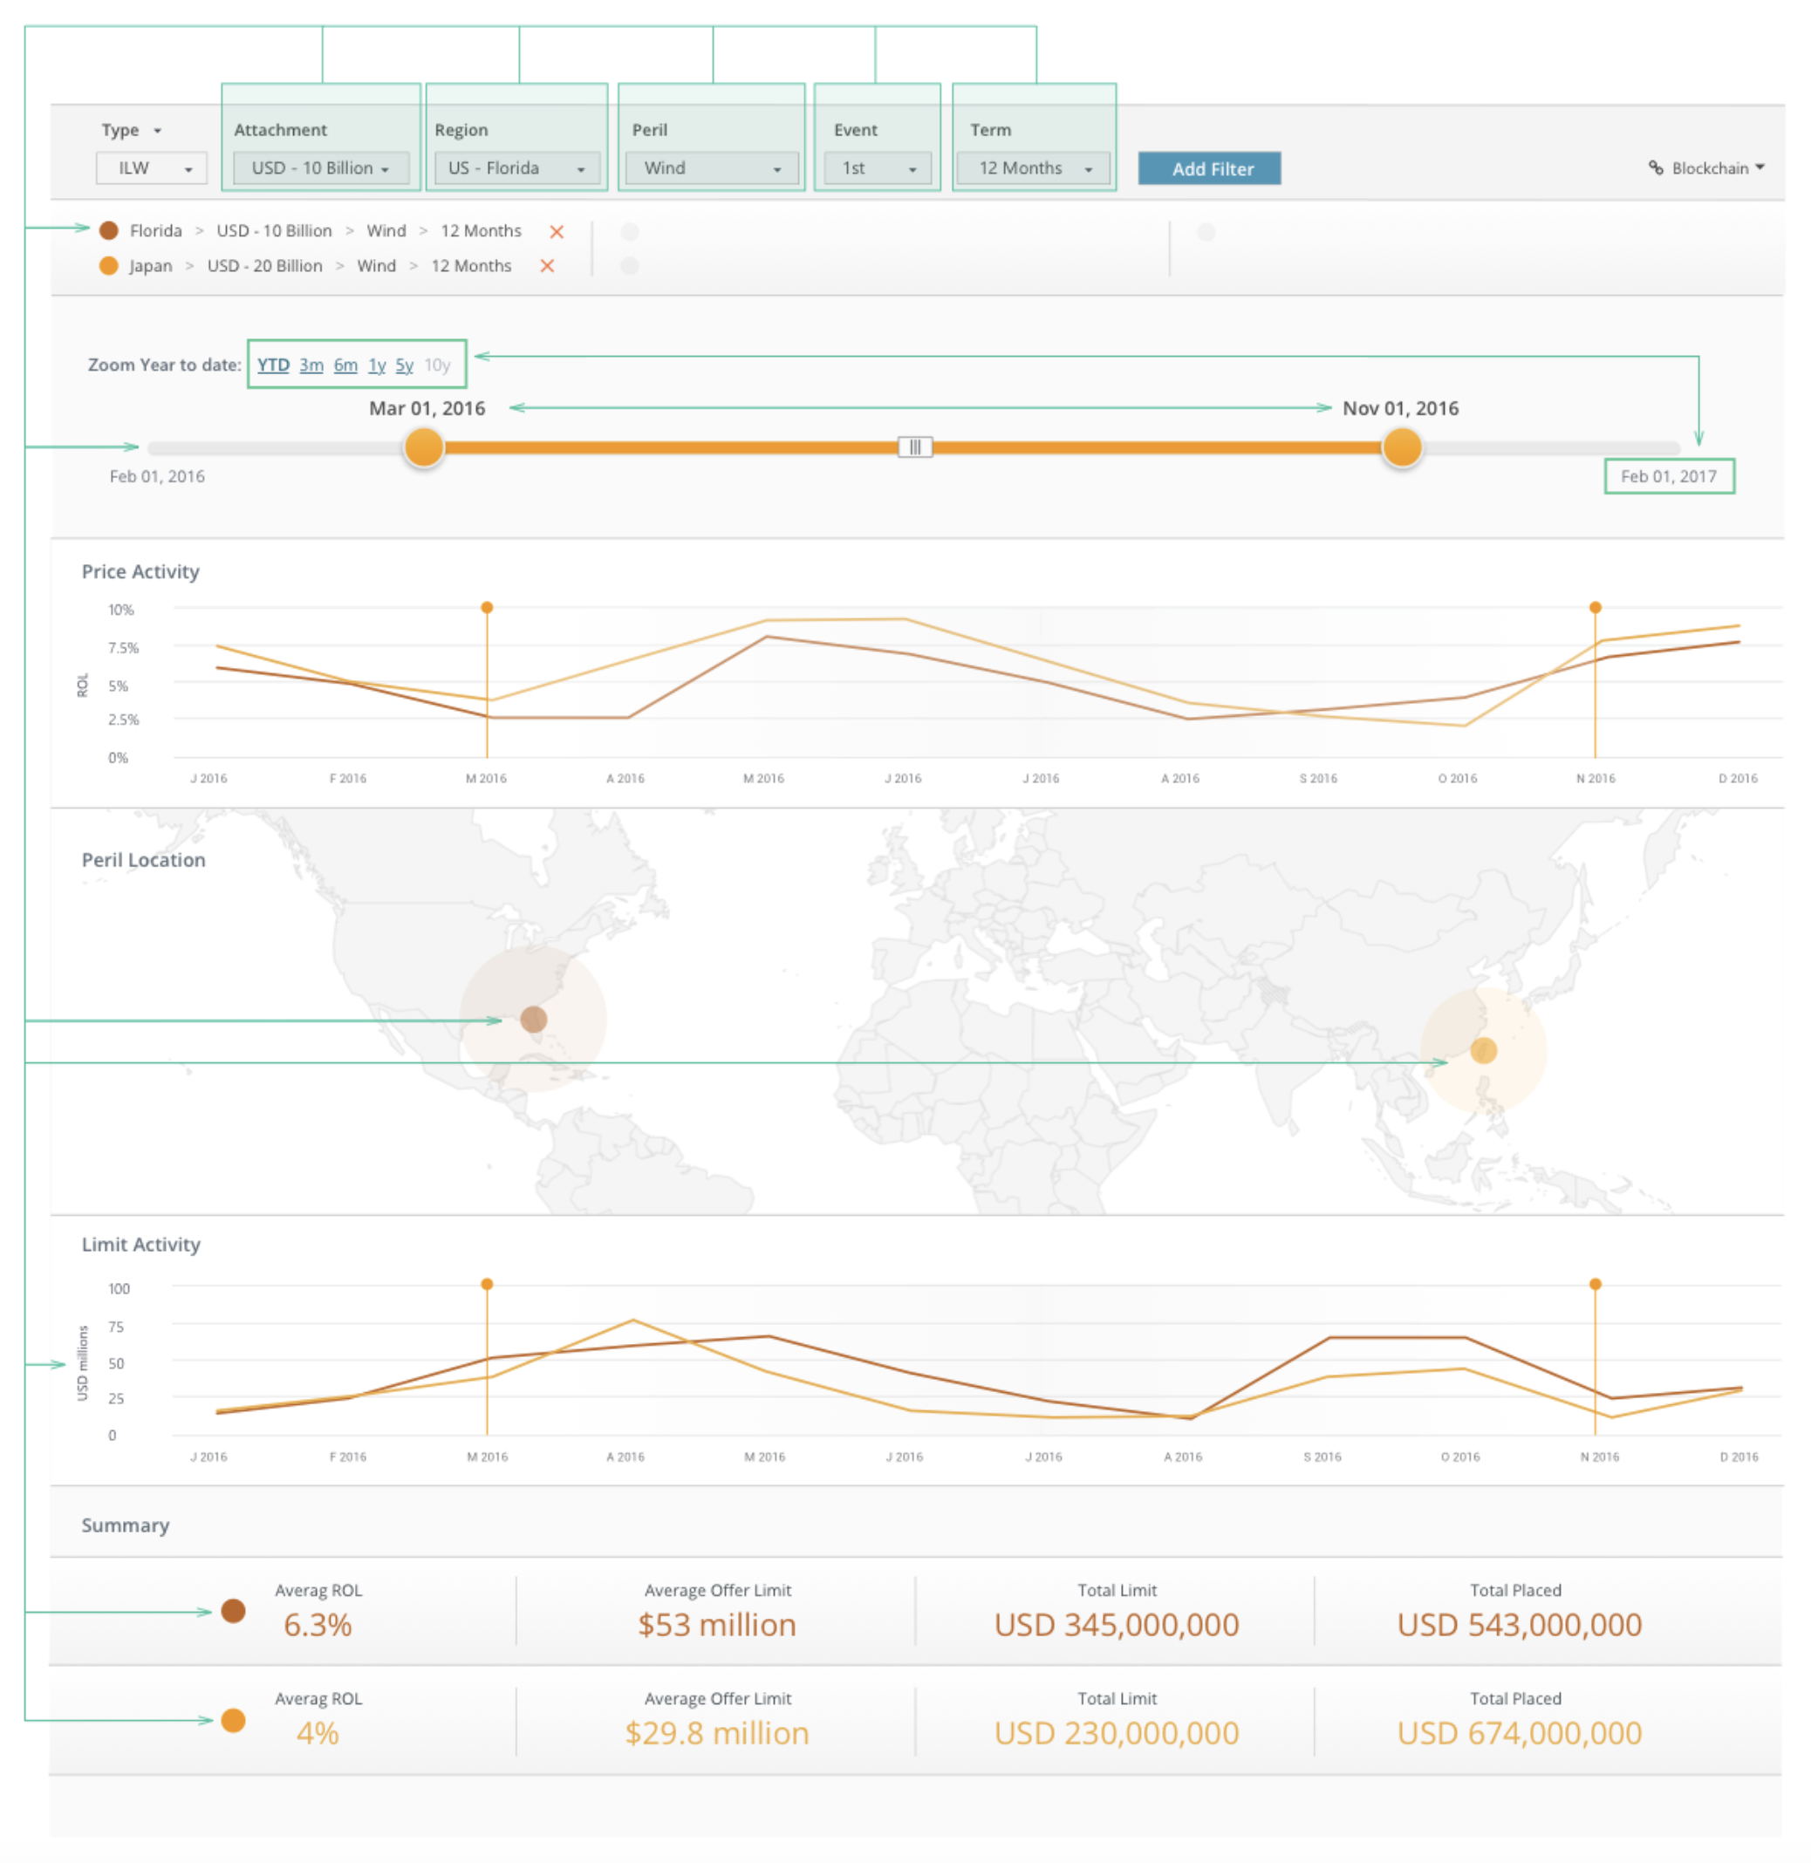Click the Florida brown legend dot

click(x=108, y=231)
